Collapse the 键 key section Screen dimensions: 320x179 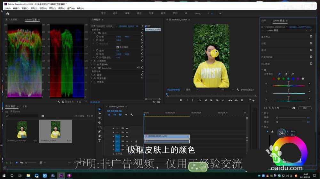[x=262, y=70]
